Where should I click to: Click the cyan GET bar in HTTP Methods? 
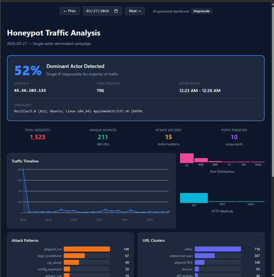point(194,198)
